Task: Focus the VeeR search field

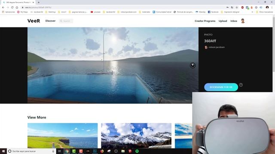Action: [x=66, y=21]
